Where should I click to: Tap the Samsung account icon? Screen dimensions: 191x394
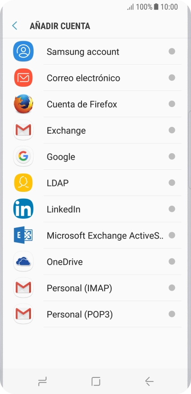pos(23,51)
